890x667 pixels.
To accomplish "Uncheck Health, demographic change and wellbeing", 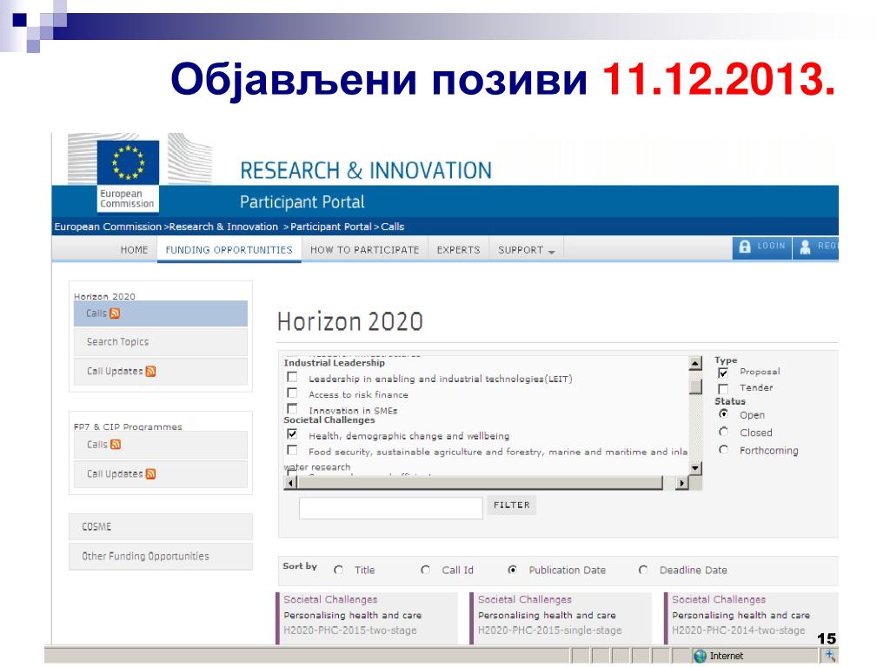I will (292, 434).
